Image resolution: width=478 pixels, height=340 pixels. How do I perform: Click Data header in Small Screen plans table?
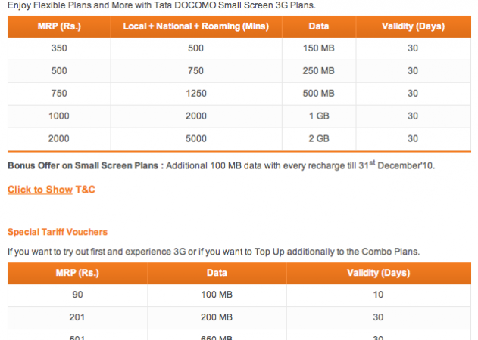click(319, 26)
